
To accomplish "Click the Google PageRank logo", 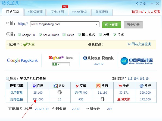I will [22, 61].
